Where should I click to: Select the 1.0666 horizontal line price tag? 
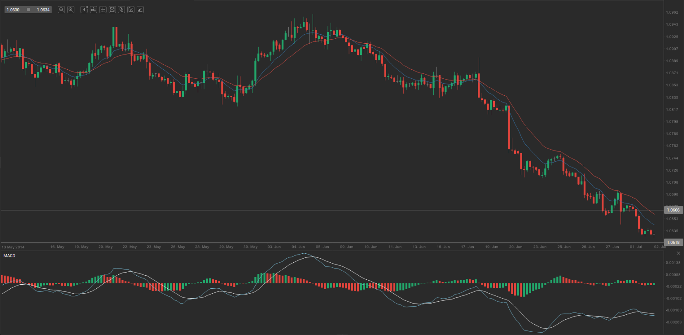(673, 210)
